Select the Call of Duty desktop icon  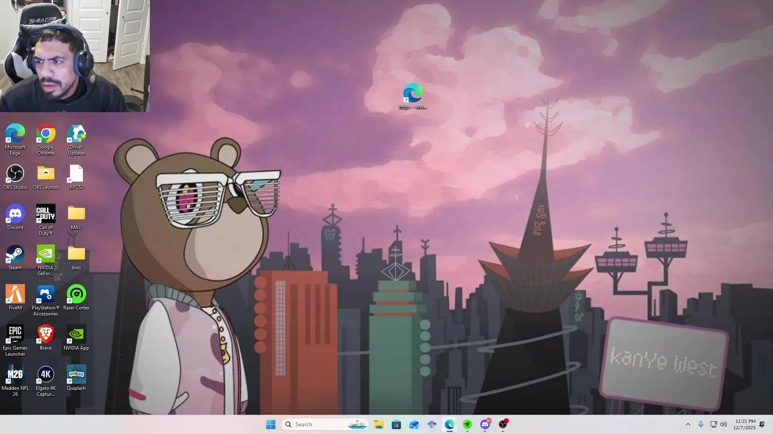point(46,220)
